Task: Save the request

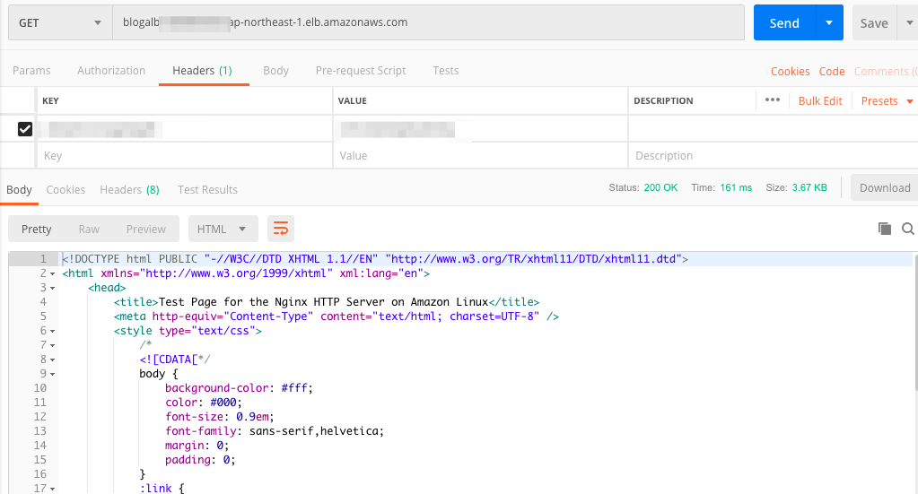Action: [x=874, y=22]
